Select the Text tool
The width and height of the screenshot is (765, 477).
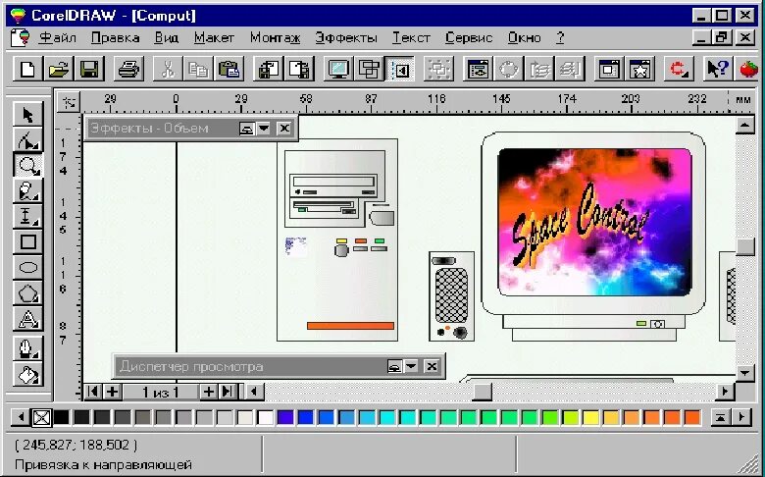(x=27, y=319)
